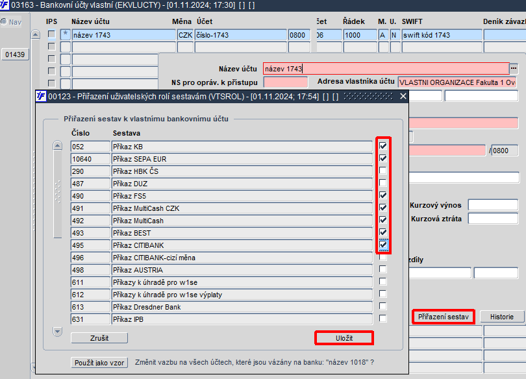Select 'swift kód 1743' cell

pos(442,35)
